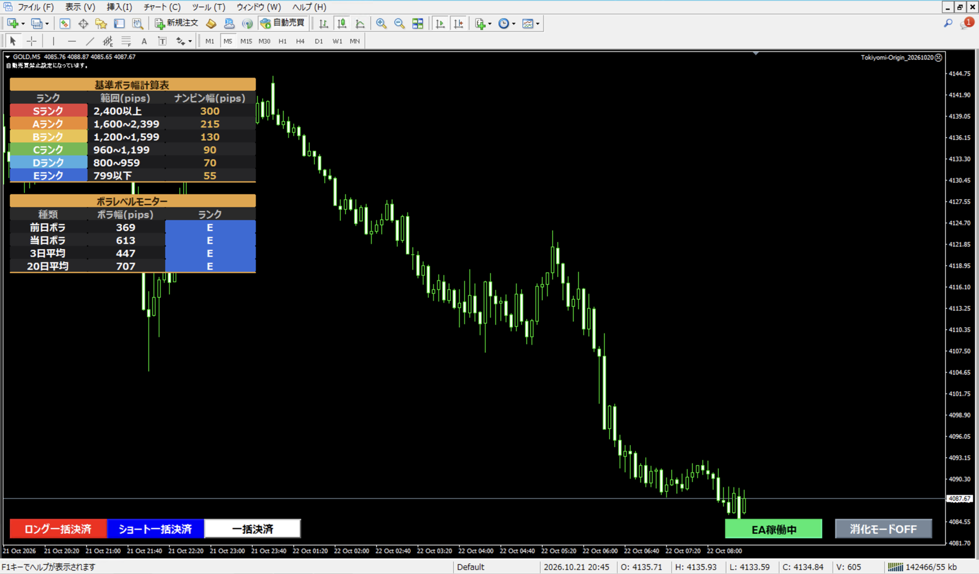Open the MetaEditor book icon

click(x=211, y=23)
